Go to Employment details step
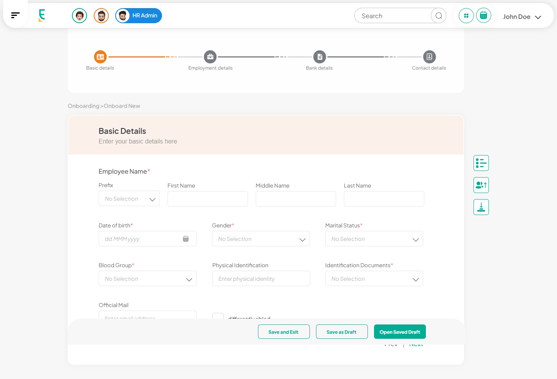Image resolution: width=557 pixels, height=379 pixels. coord(210,57)
